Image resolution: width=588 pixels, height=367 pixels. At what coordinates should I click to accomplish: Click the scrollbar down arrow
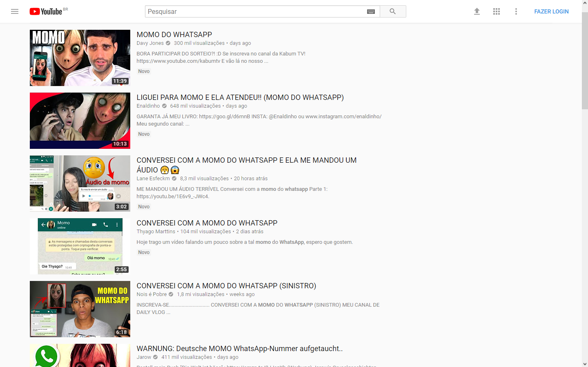click(x=585, y=364)
